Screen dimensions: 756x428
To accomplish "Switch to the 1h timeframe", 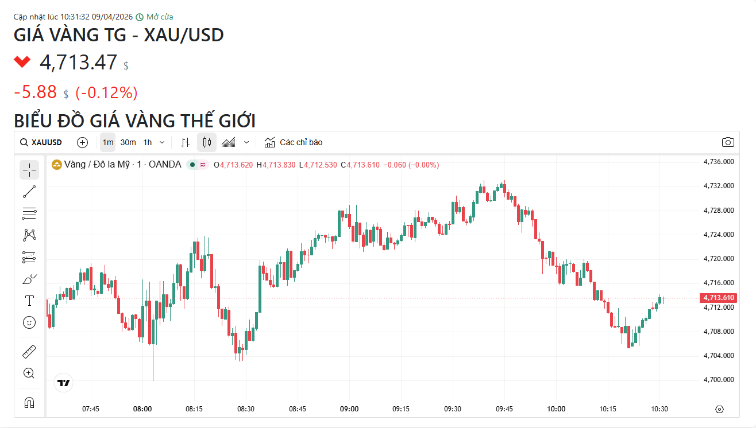I will (148, 142).
